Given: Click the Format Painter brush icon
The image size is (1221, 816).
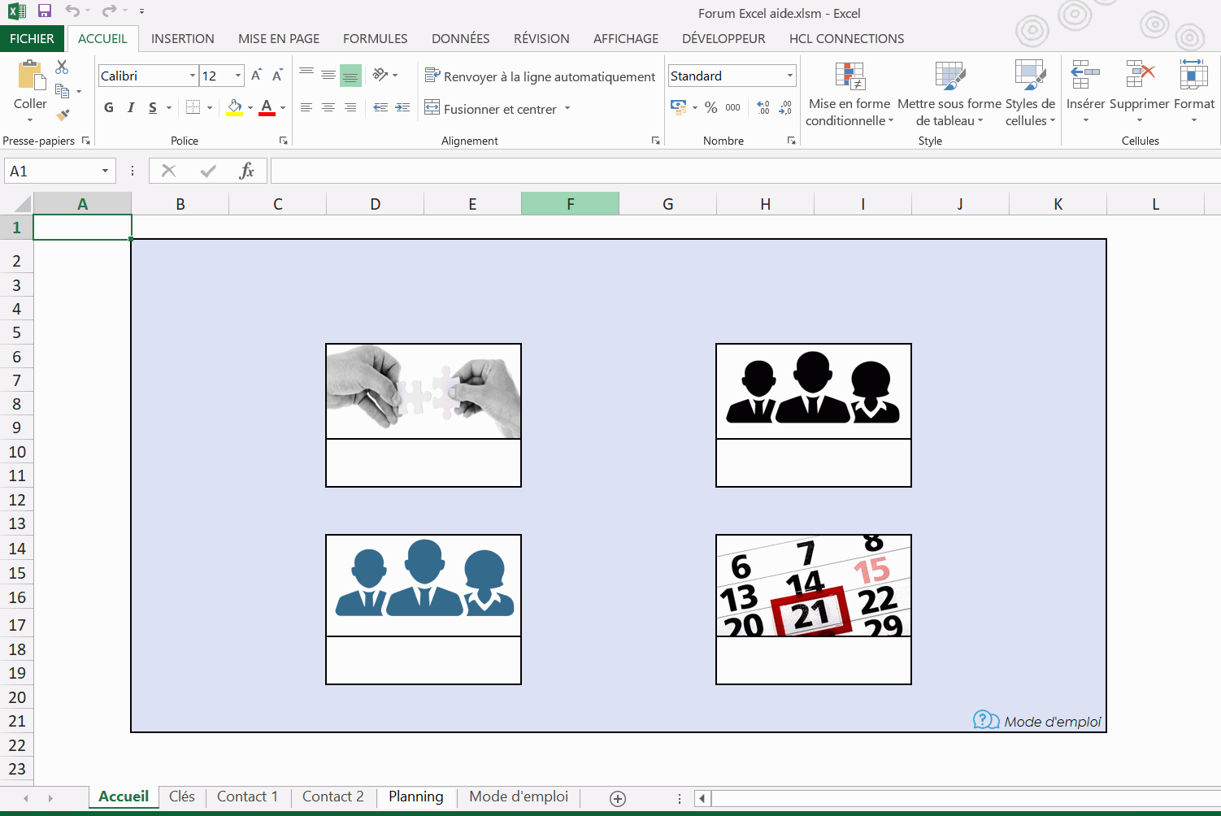Looking at the screenshot, I should point(63,115).
